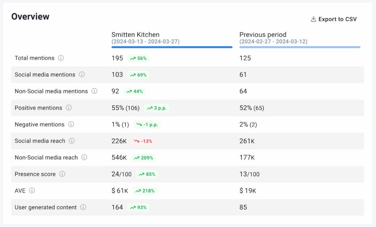The width and height of the screenshot is (376, 227).
Task: Select the Overview heading
Action: pyautogui.click(x=30, y=16)
